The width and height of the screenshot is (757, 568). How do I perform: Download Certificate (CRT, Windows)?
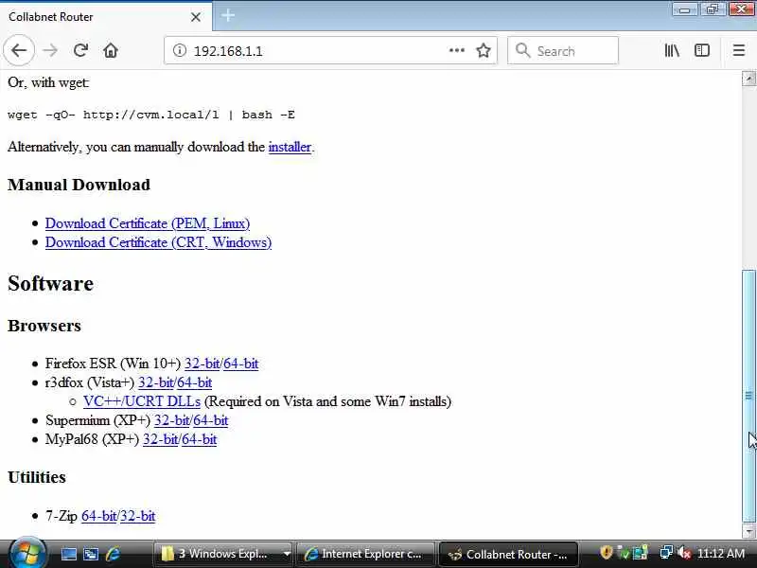pos(158,242)
